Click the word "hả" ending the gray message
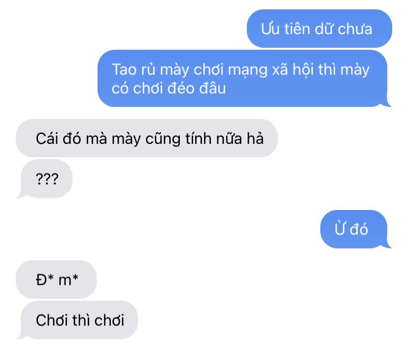408x347 pixels. pos(255,138)
